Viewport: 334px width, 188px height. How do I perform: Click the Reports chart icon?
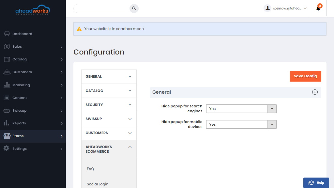click(7, 123)
